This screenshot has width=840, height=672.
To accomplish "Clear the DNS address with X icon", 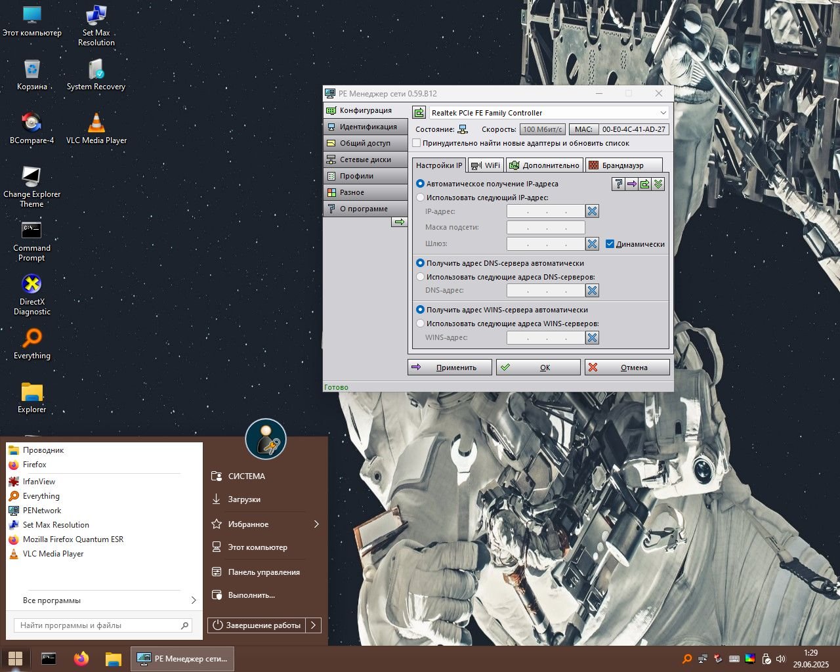I will point(592,291).
